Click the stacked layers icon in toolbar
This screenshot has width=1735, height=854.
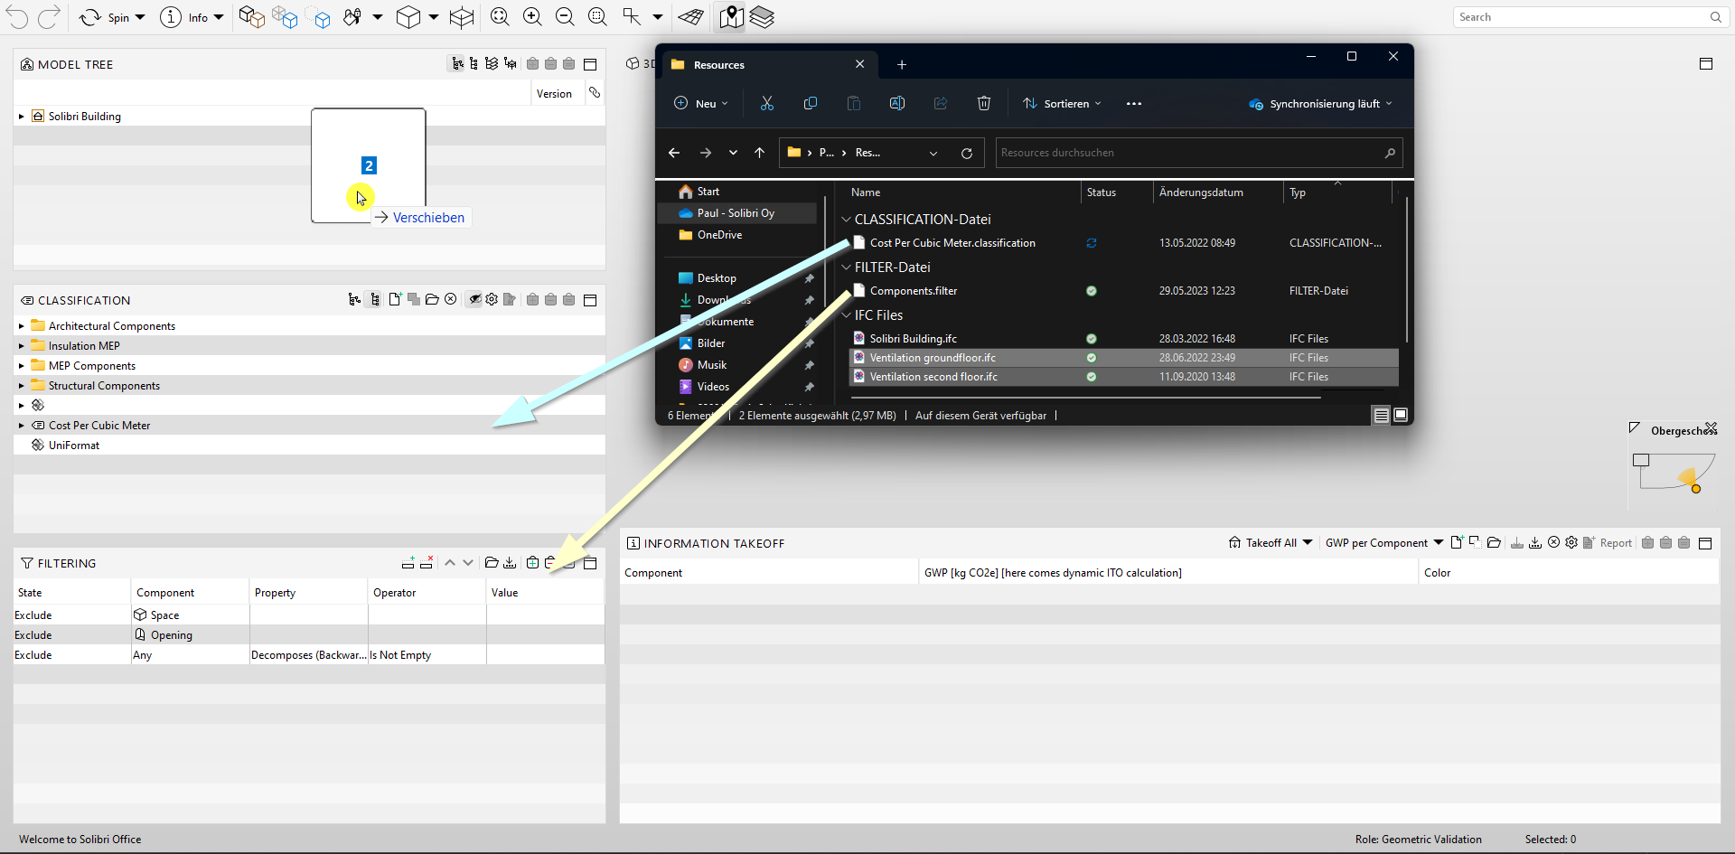(x=763, y=17)
